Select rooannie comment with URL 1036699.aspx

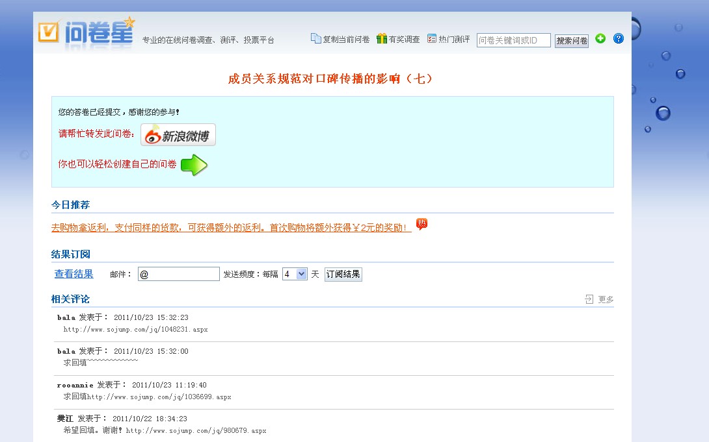[148, 397]
